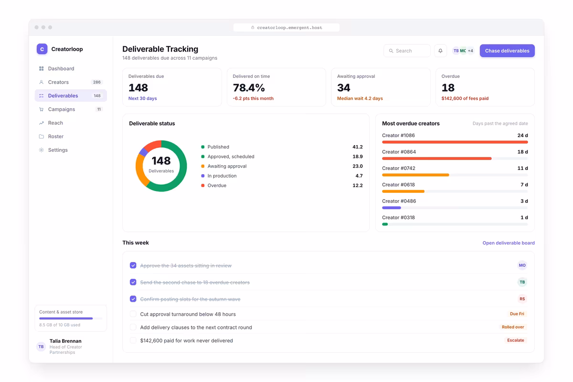Click the MC avatar in header
The image size is (573, 382).
[463, 51]
